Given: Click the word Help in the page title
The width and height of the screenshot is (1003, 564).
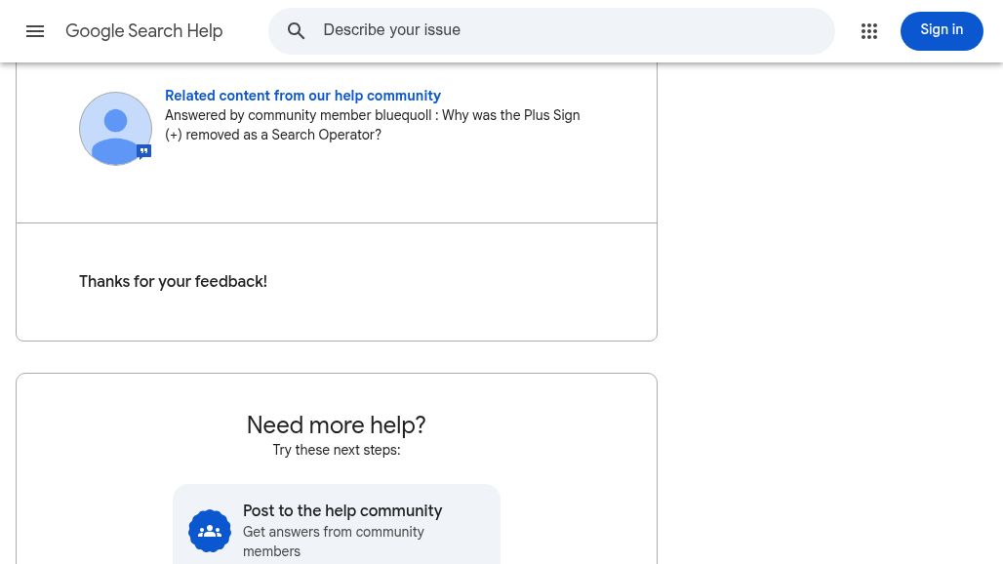Looking at the screenshot, I should click(205, 31).
